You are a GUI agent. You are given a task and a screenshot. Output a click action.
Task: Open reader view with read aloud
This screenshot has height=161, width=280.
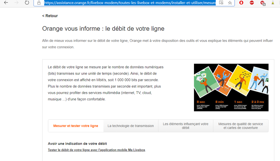221,3
